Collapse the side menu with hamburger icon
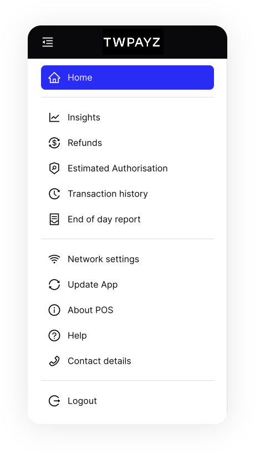 coord(48,42)
